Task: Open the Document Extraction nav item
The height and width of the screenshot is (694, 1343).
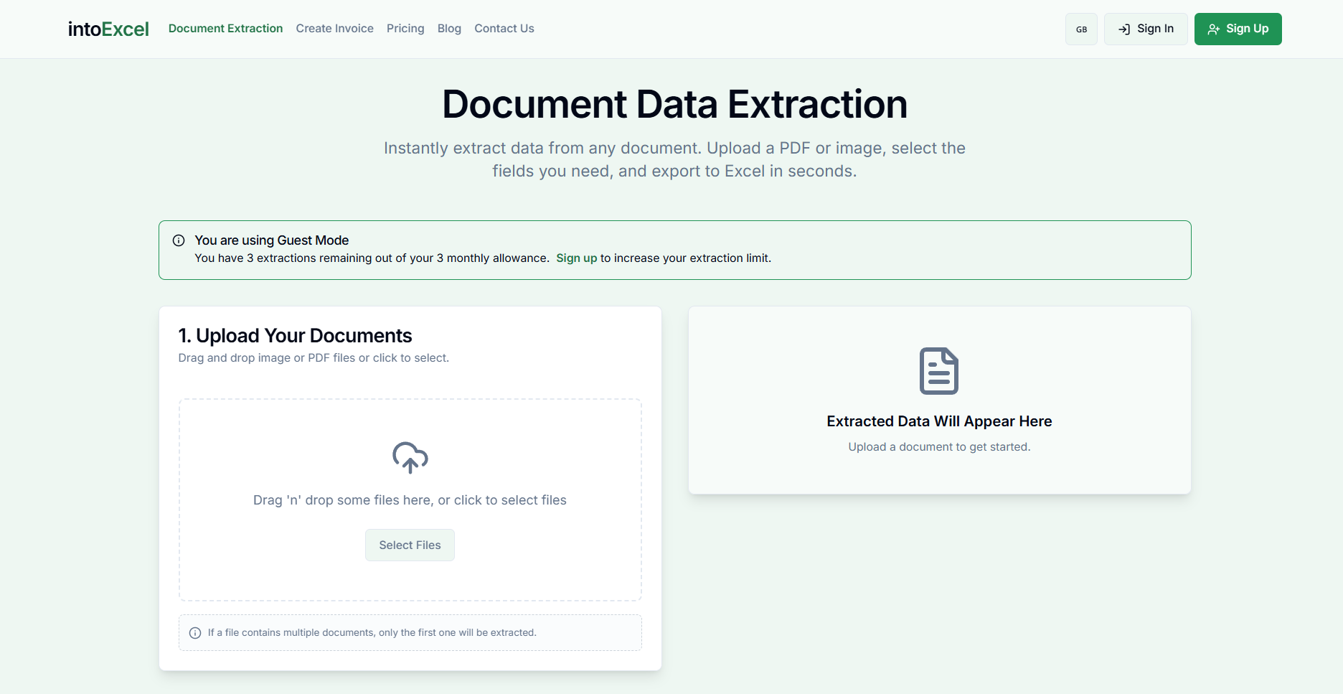Action: coord(225,29)
